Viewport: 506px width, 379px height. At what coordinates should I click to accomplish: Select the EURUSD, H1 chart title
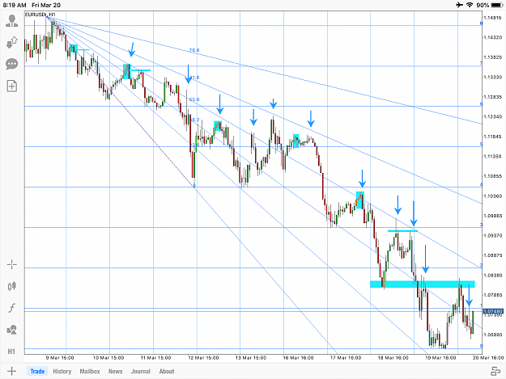click(x=40, y=15)
